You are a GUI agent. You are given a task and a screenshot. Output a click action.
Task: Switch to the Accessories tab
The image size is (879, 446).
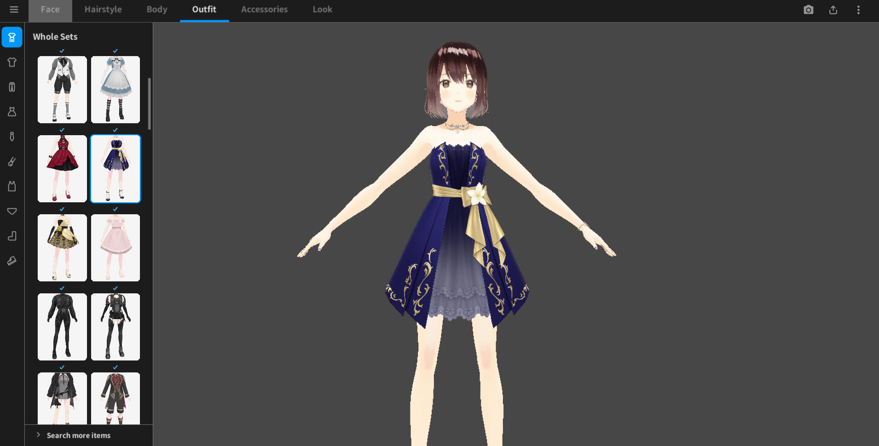[264, 10]
